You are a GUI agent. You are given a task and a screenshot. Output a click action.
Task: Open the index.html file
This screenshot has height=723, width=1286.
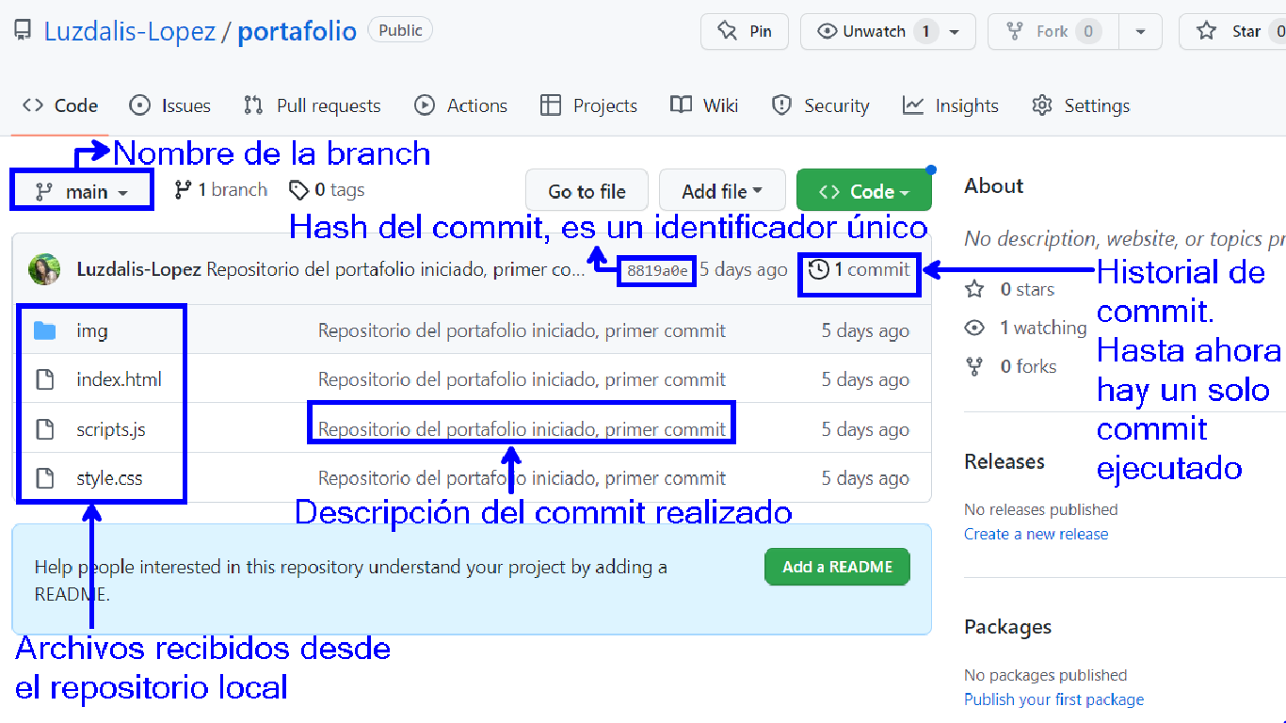click(x=120, y=380)
